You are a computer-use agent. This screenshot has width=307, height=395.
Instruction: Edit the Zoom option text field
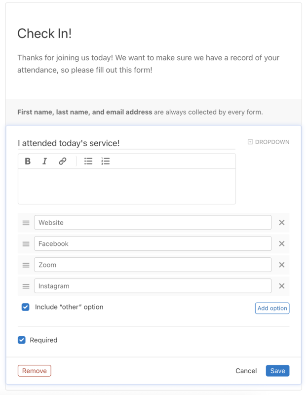click(x=153, y=265)
